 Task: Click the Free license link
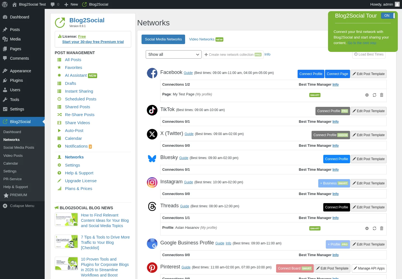click(x=82, y=37)
